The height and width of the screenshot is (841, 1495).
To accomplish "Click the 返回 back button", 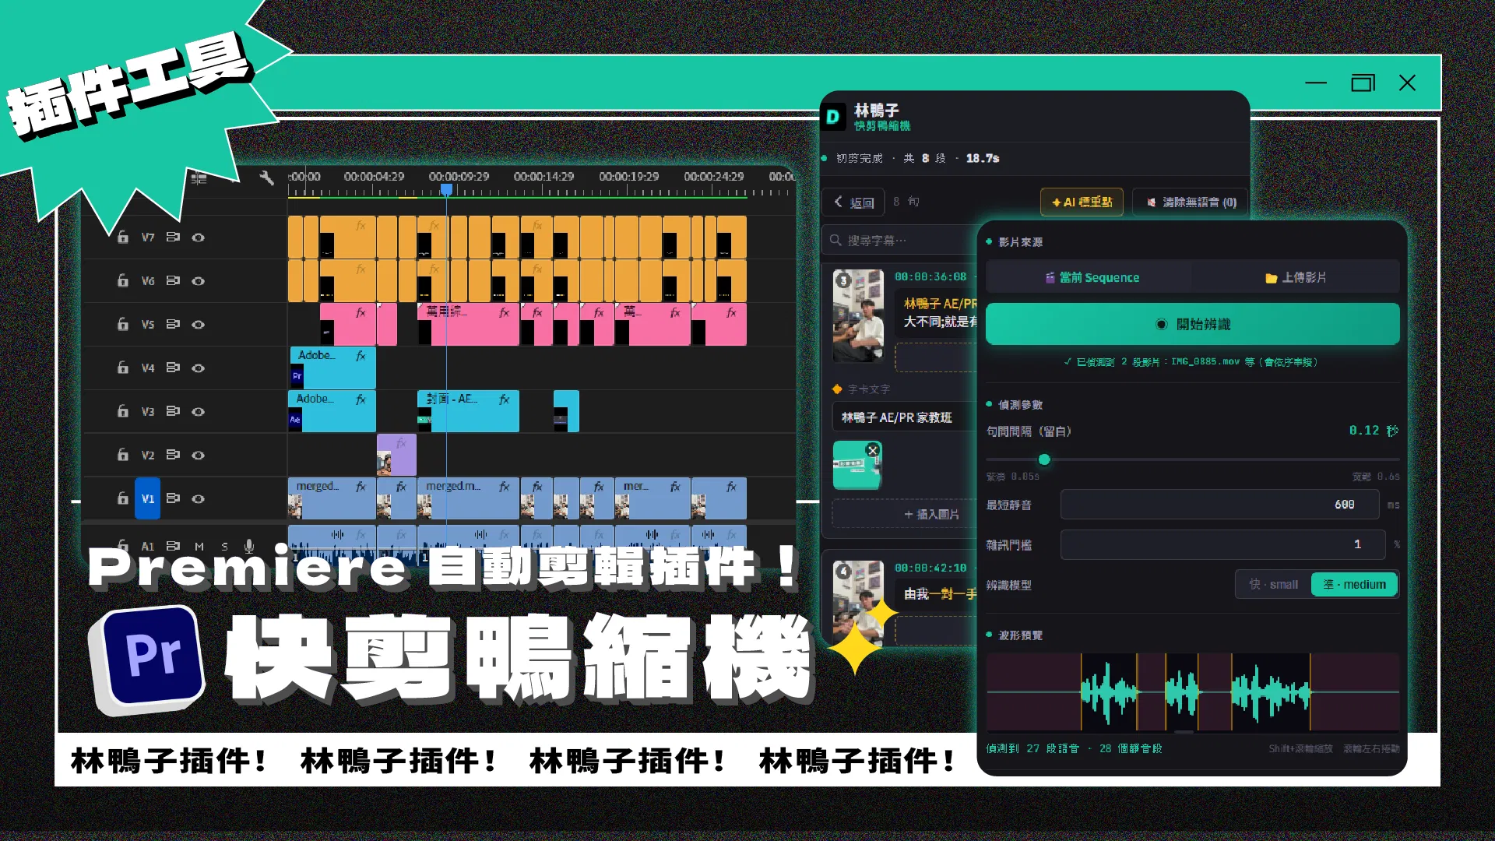I will pos(854,202).
